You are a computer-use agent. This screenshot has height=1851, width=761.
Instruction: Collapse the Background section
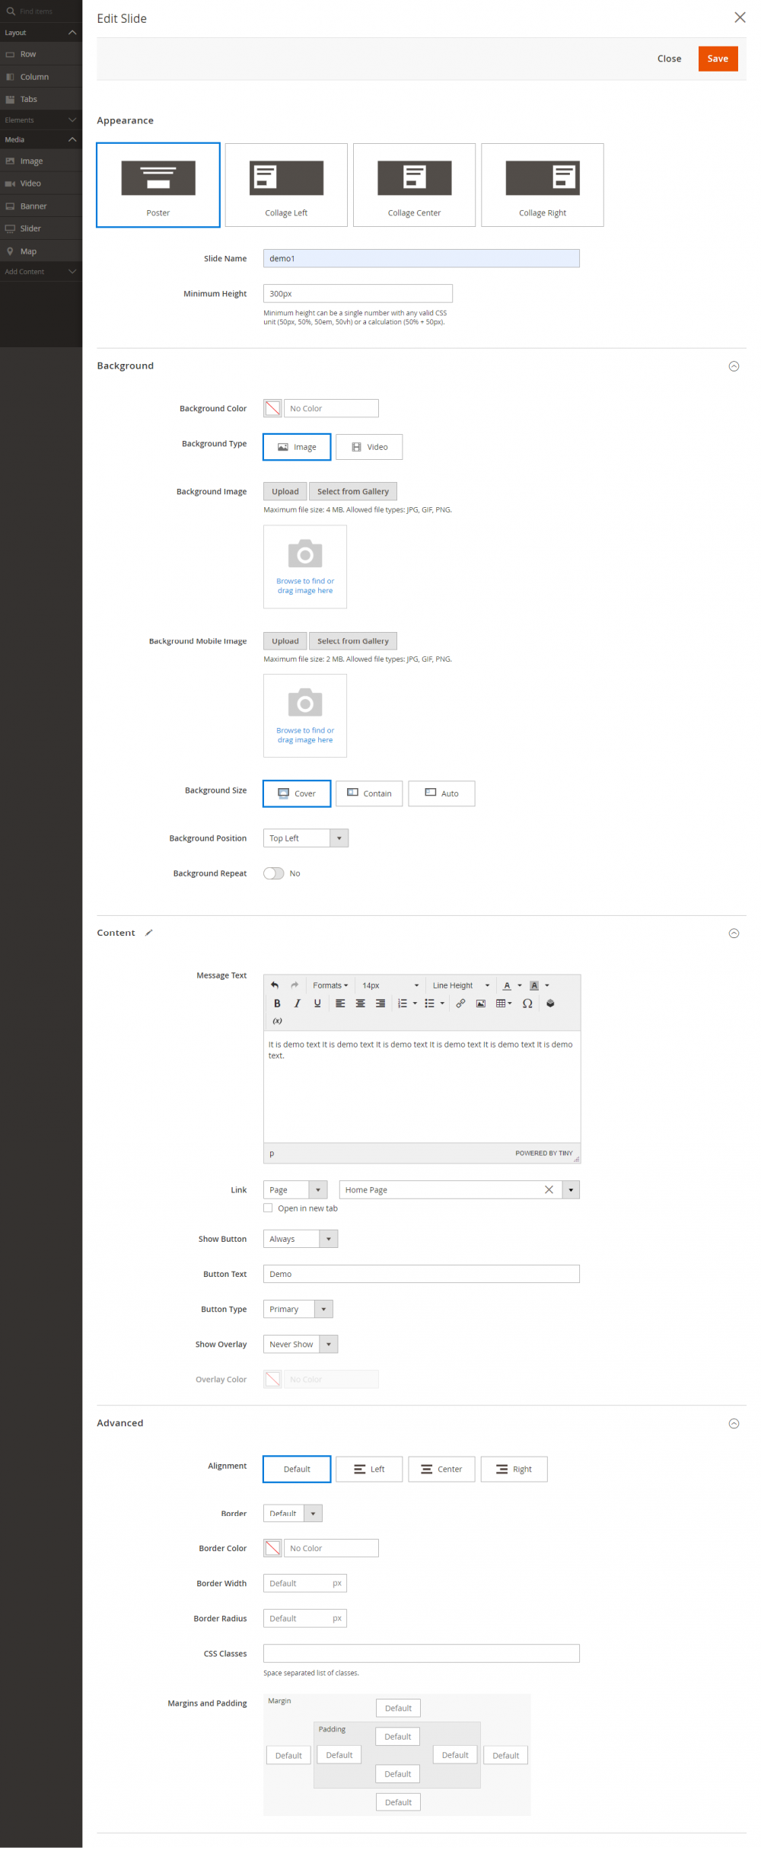tap(734, 365)
